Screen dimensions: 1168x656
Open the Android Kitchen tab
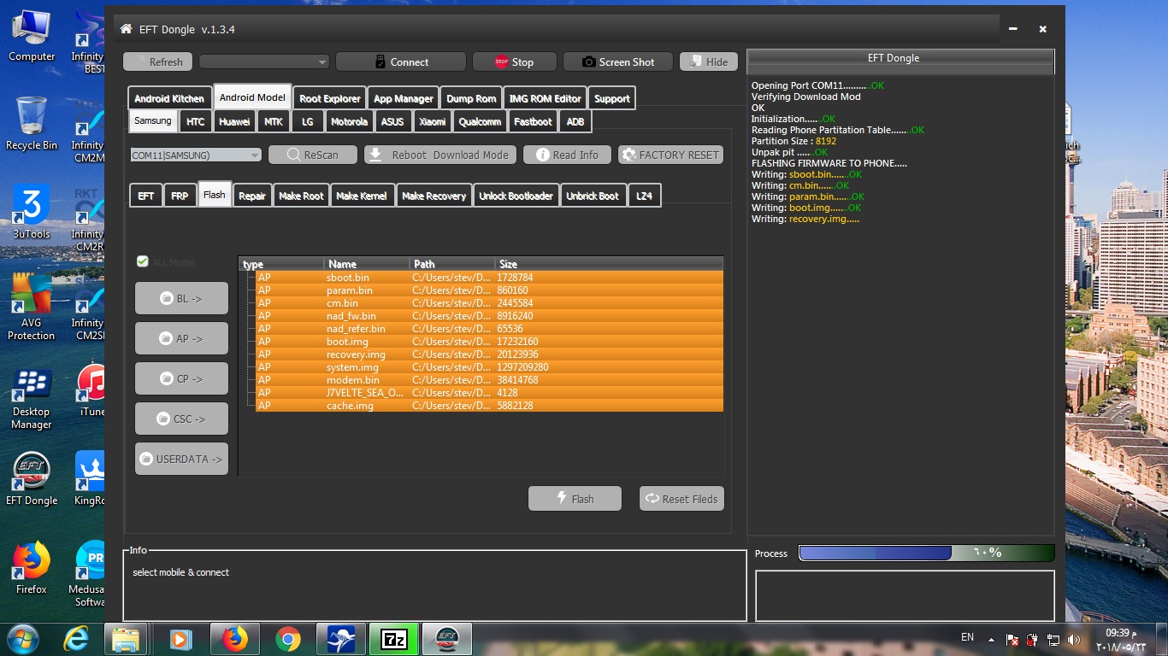(x=169, y=98)
